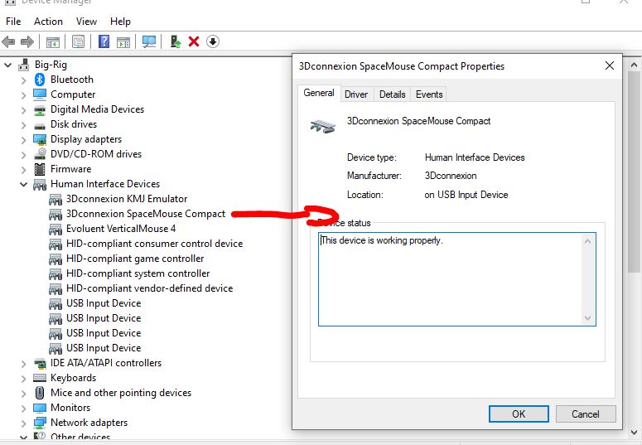
Task: Collapse the Human Interface Devices category
Action: 23,185
